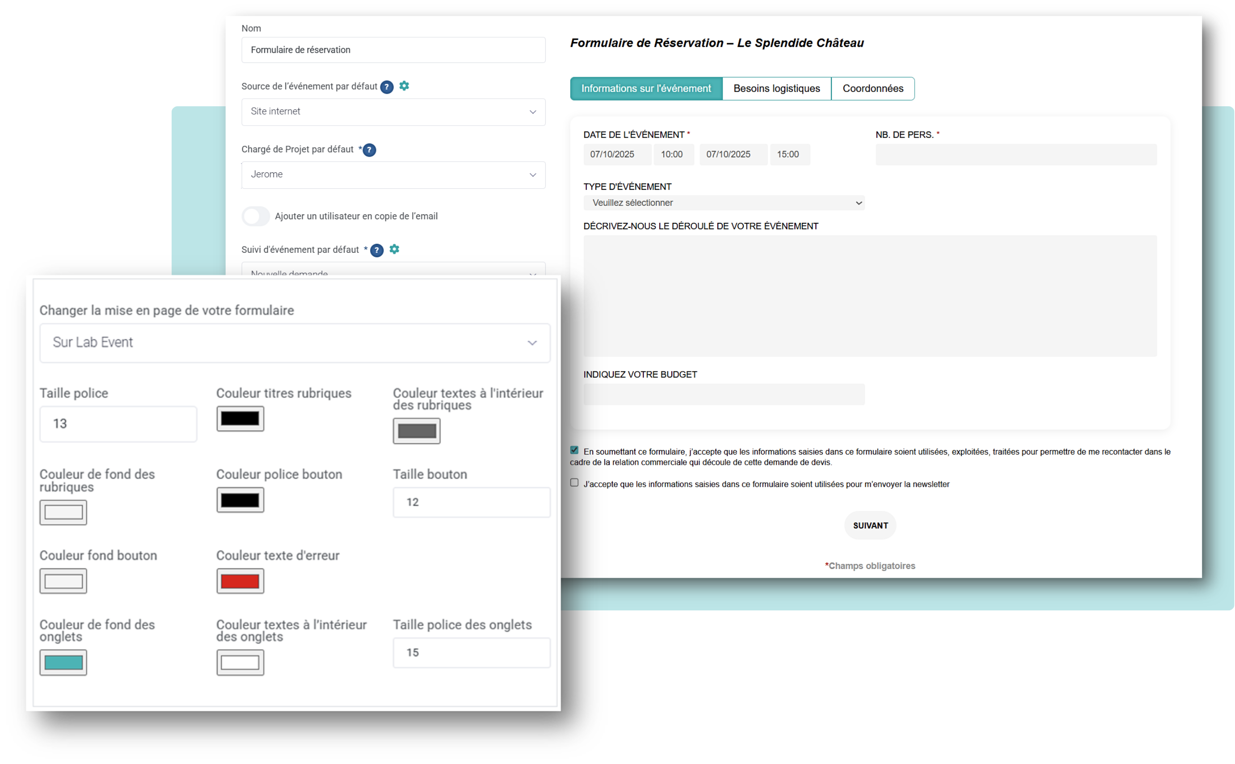Expand the Type d'événement select list

coord(723,203)
